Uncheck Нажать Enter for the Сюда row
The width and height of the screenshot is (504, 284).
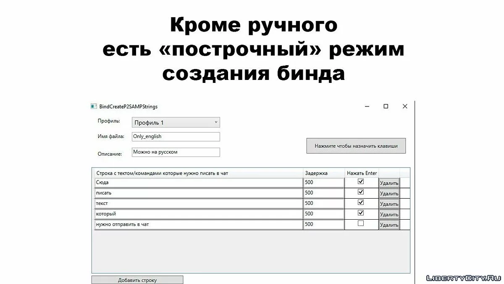(x=360, y=182)
